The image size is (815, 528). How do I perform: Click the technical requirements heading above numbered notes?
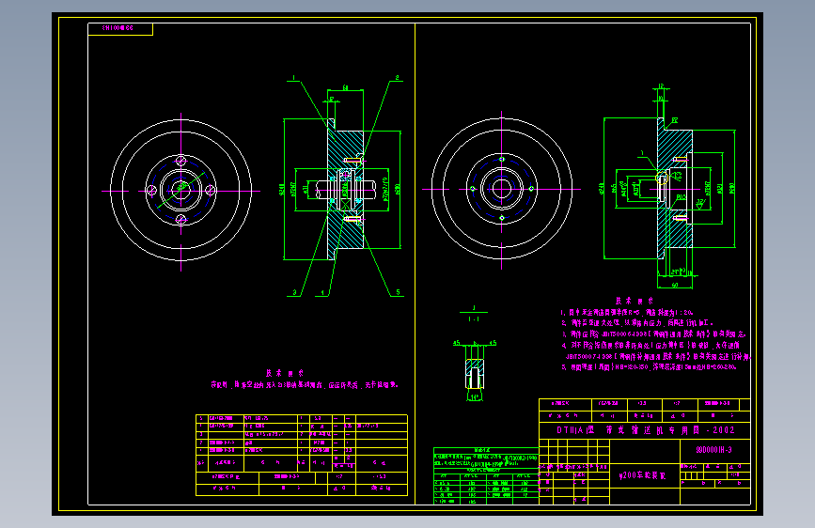coord(635,301)
